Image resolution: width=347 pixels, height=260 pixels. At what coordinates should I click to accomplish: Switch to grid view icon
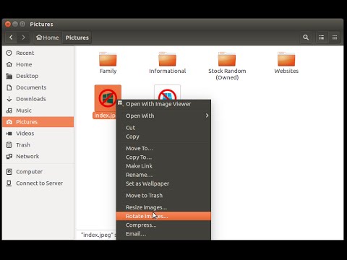(335, 38)
